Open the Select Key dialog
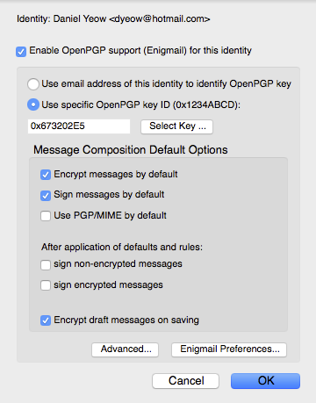The height and width of the screenshot is (403, 316). [x=176, y=126]
